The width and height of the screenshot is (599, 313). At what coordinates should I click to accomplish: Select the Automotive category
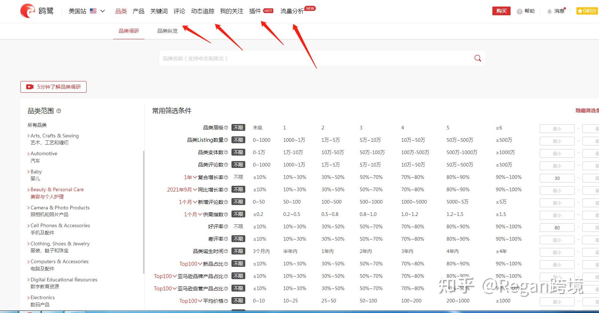point(44,157)
